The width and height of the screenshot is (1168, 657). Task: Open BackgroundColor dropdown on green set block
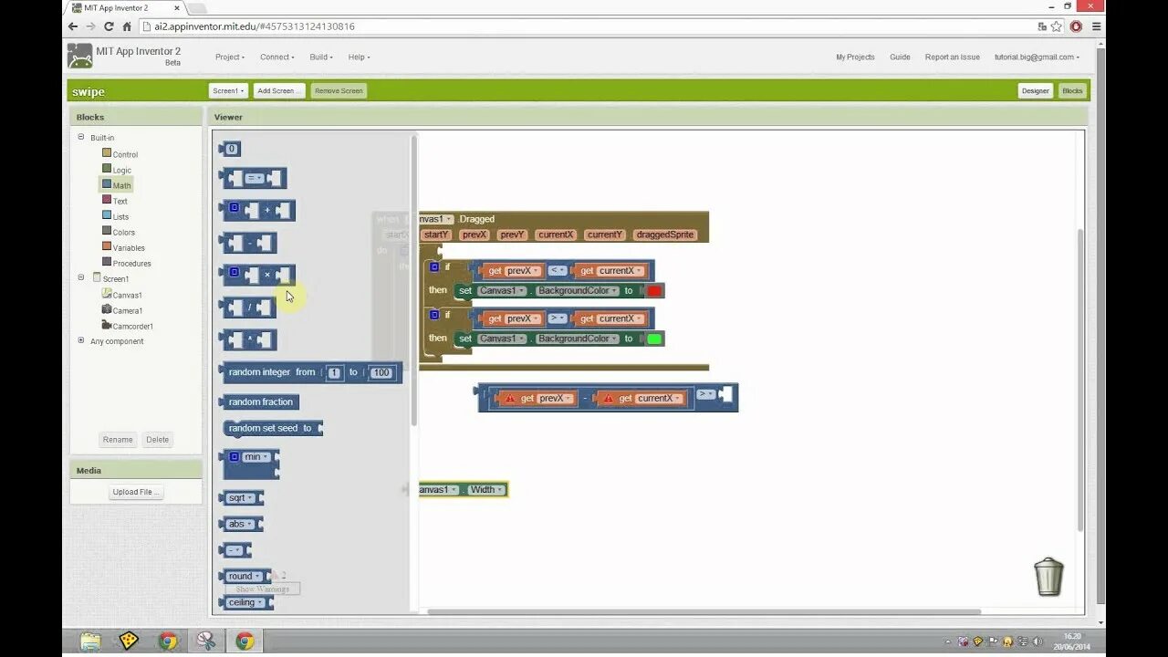pos(576,338)
